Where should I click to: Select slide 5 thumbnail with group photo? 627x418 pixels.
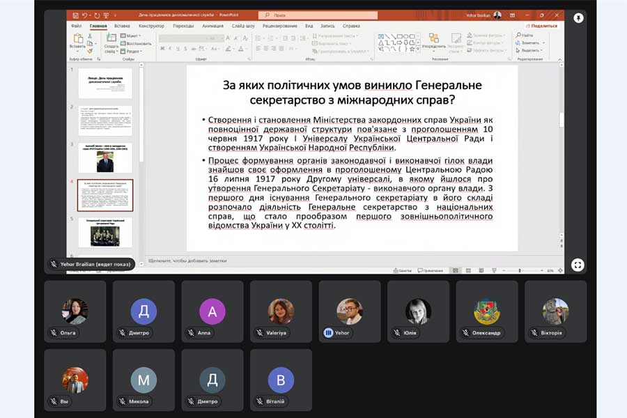point(105,233)
